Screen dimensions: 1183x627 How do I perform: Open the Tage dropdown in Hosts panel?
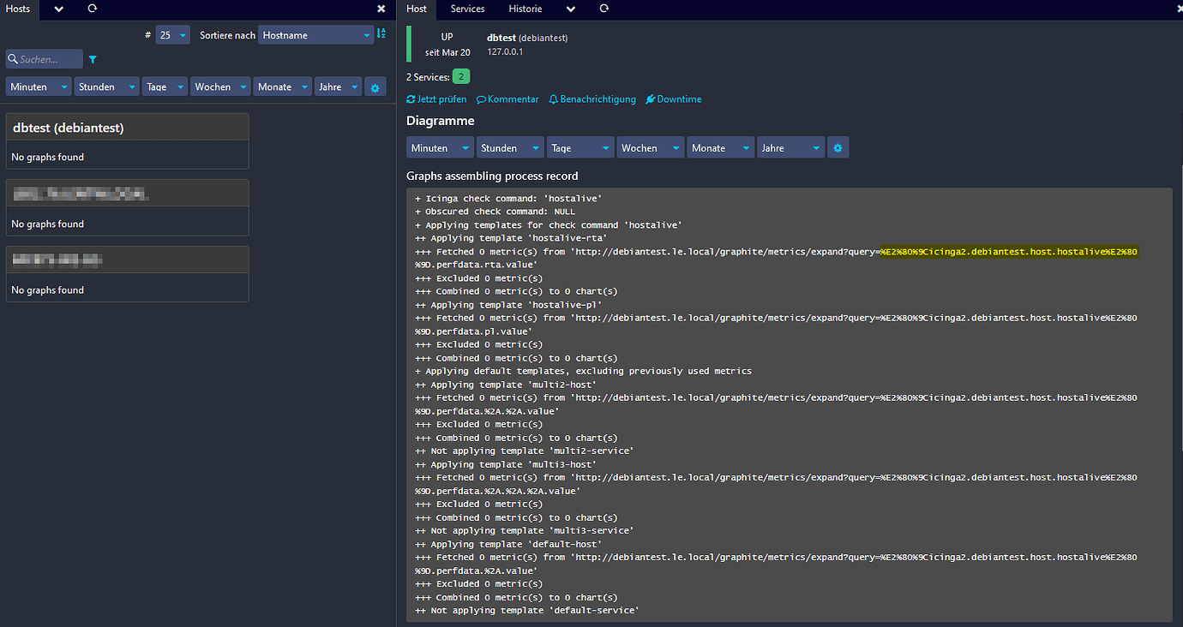coord(165,87)
